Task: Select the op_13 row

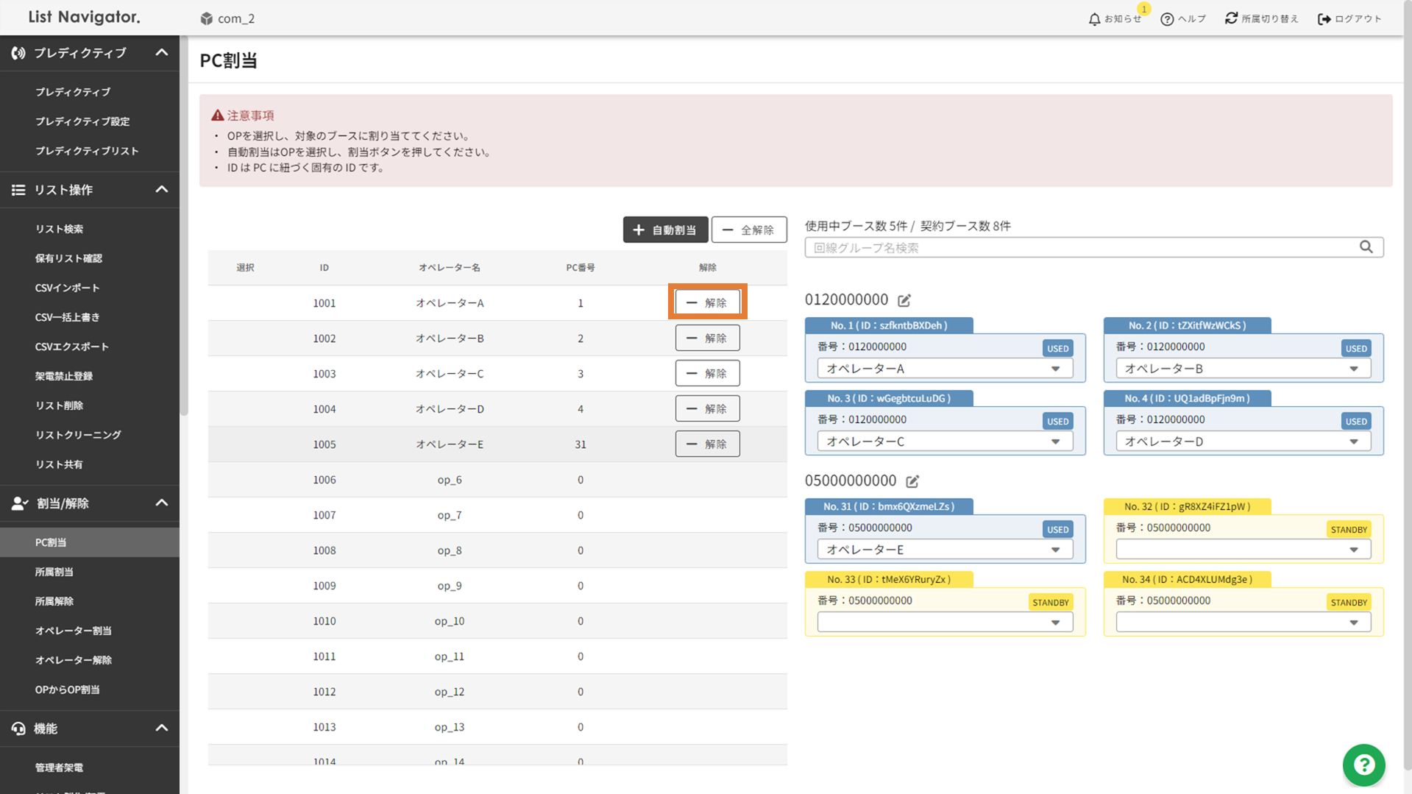Action: point(497,727)
